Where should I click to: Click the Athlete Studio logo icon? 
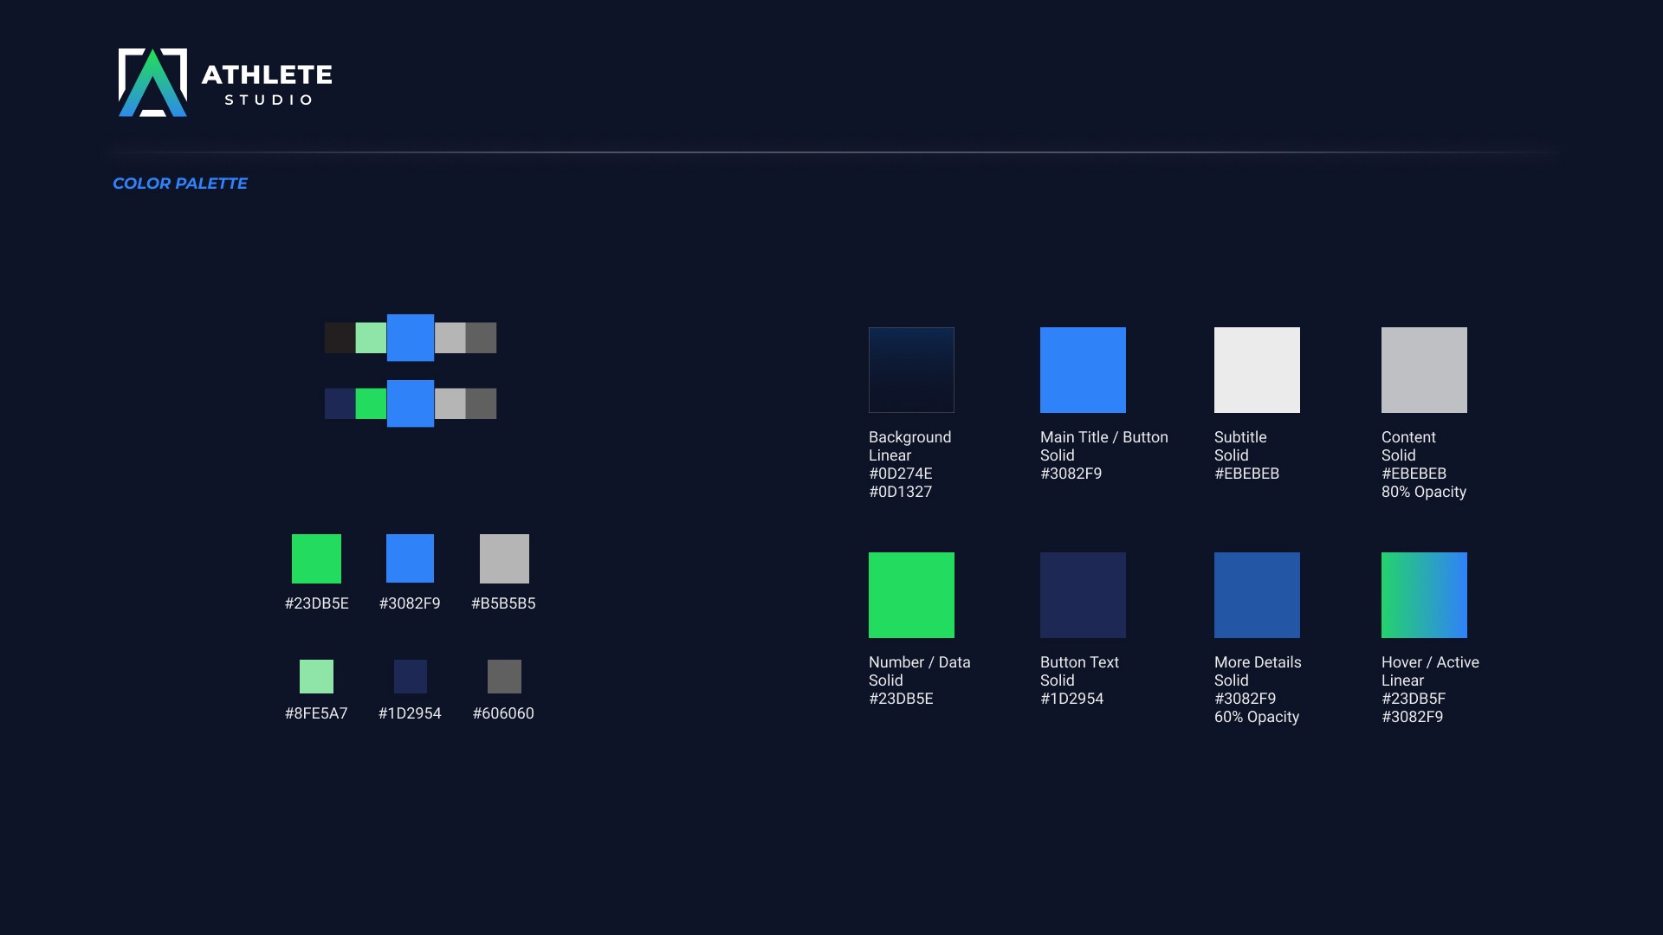(152, 82)
